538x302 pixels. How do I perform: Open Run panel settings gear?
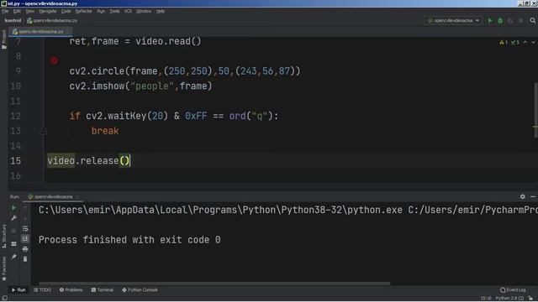tap(523, 196)
